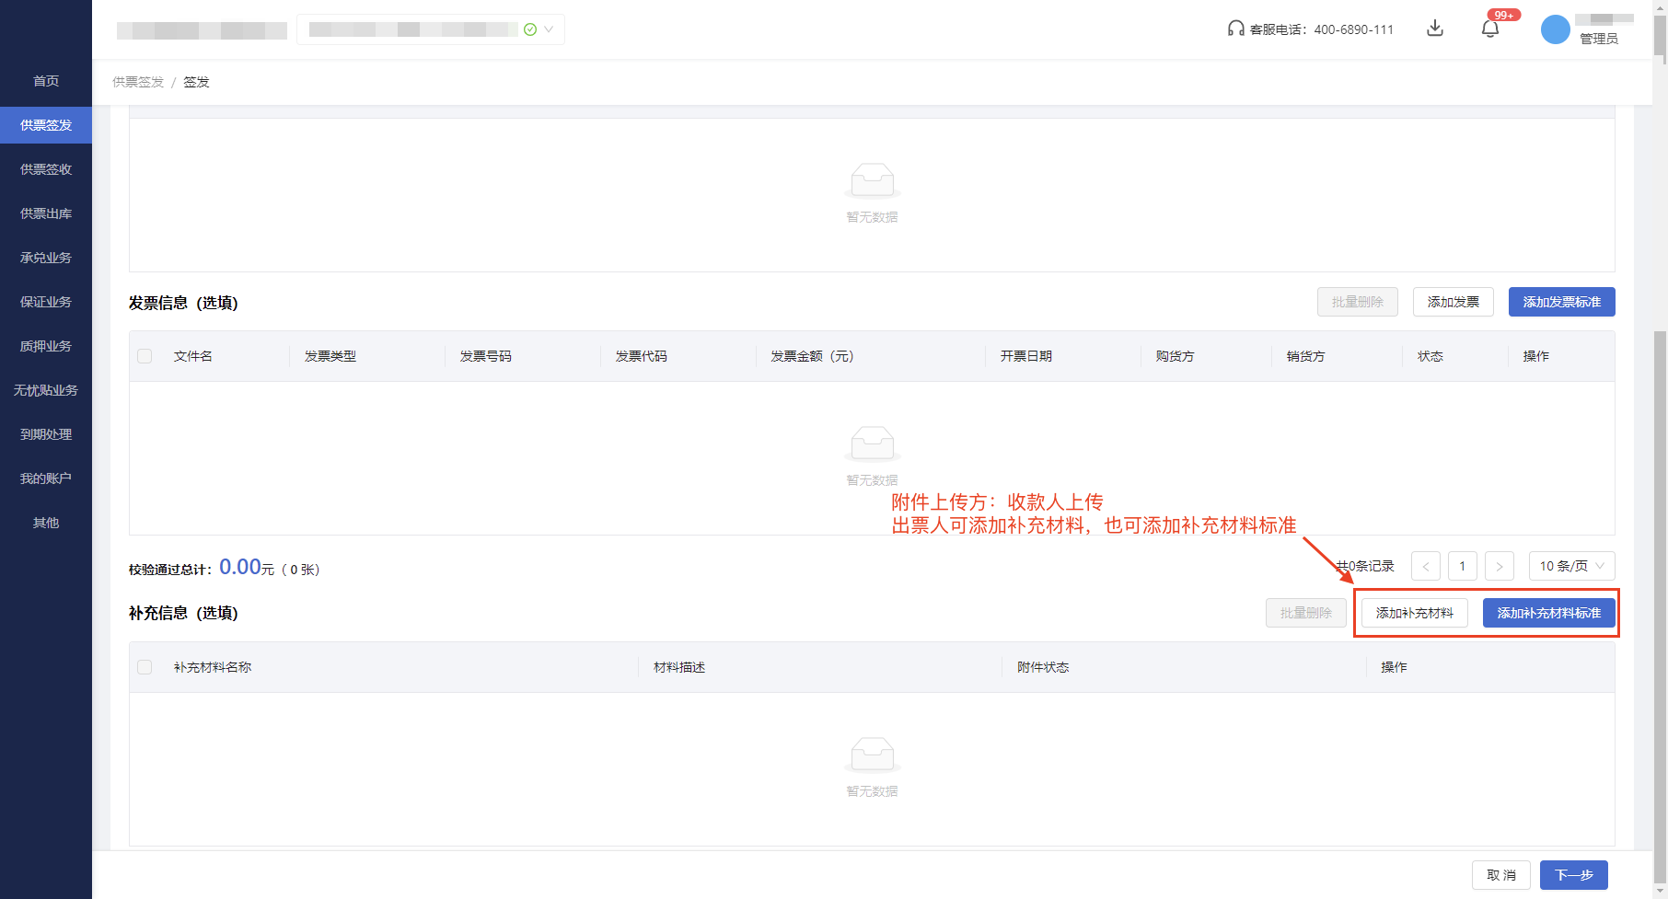This screenshot has height=899, width=1668.
Task: Open 供票签收 in the sidebar
Action: pyautogui.click(x=46, y=169)
